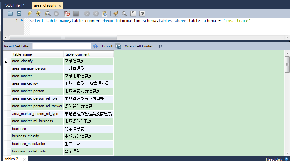Click comment cell 市场管理员角色信息表
290x161 pixels.
point(88,99)
